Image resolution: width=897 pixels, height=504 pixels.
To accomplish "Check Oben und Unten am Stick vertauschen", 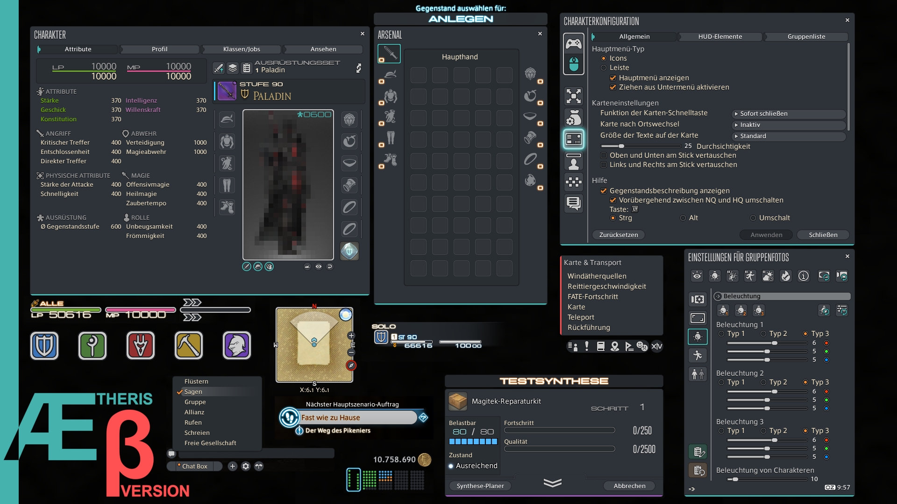I will 604,155.
